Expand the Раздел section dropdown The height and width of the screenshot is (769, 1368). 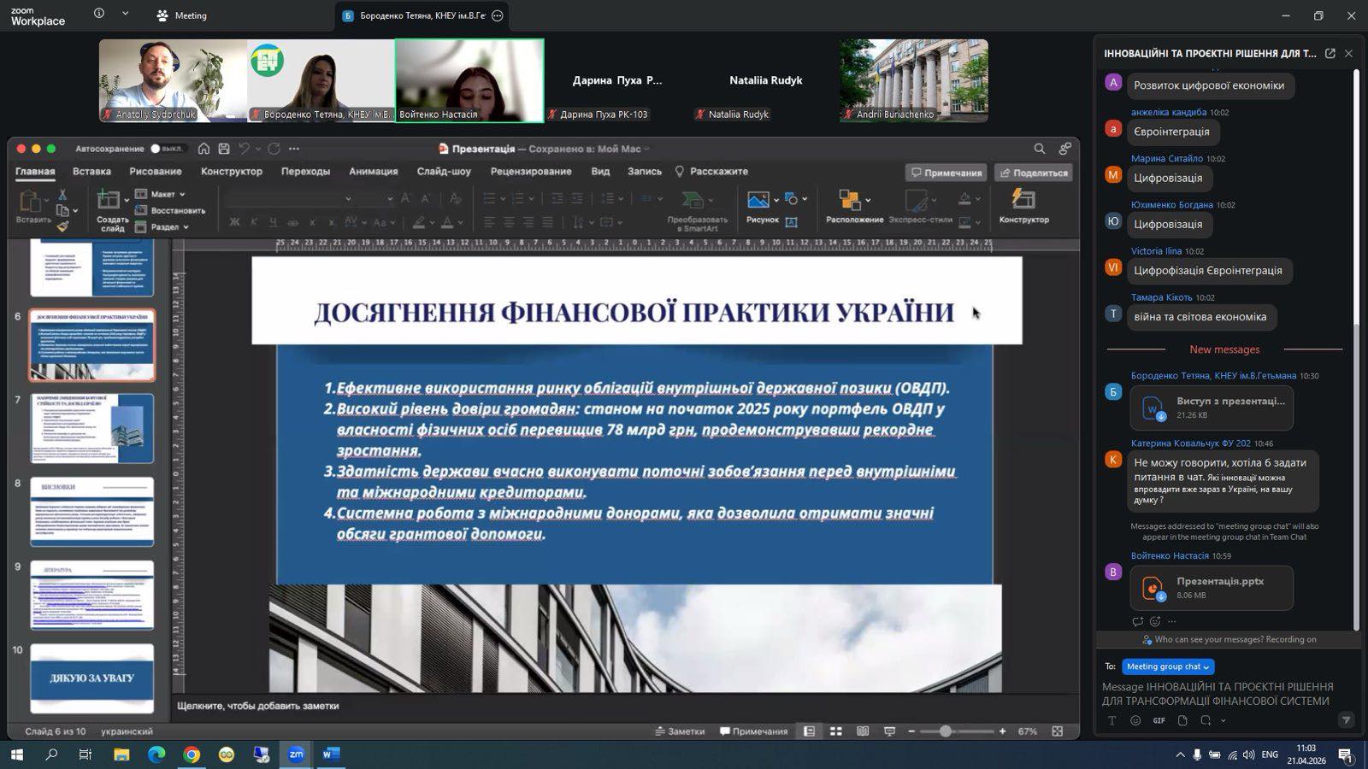pos(164,227)
